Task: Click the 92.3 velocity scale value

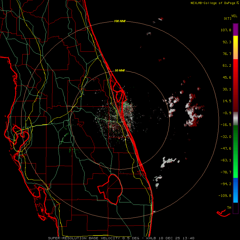Action: coord(227,42)
